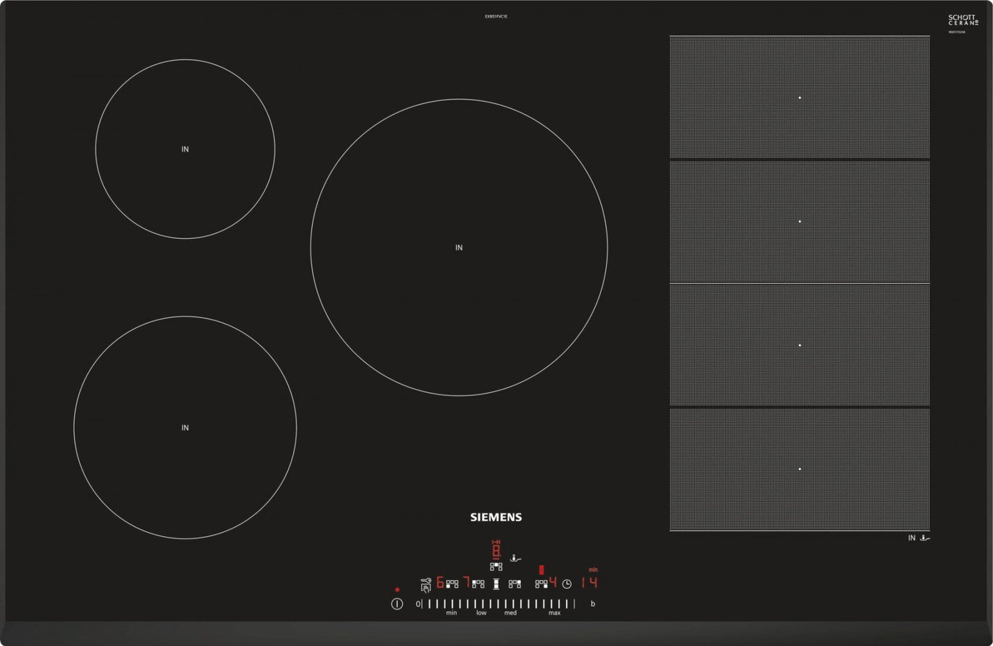Tap 'med' label on the power scale
The width and height of the screenshot is (993, 646).
511,612
